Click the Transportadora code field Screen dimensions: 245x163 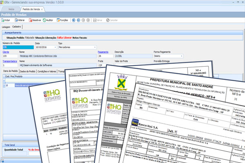click(x=10, y=65)
